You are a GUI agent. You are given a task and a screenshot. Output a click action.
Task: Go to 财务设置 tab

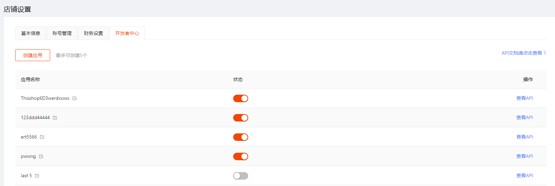pyautogui.click(x=93, y=33)
